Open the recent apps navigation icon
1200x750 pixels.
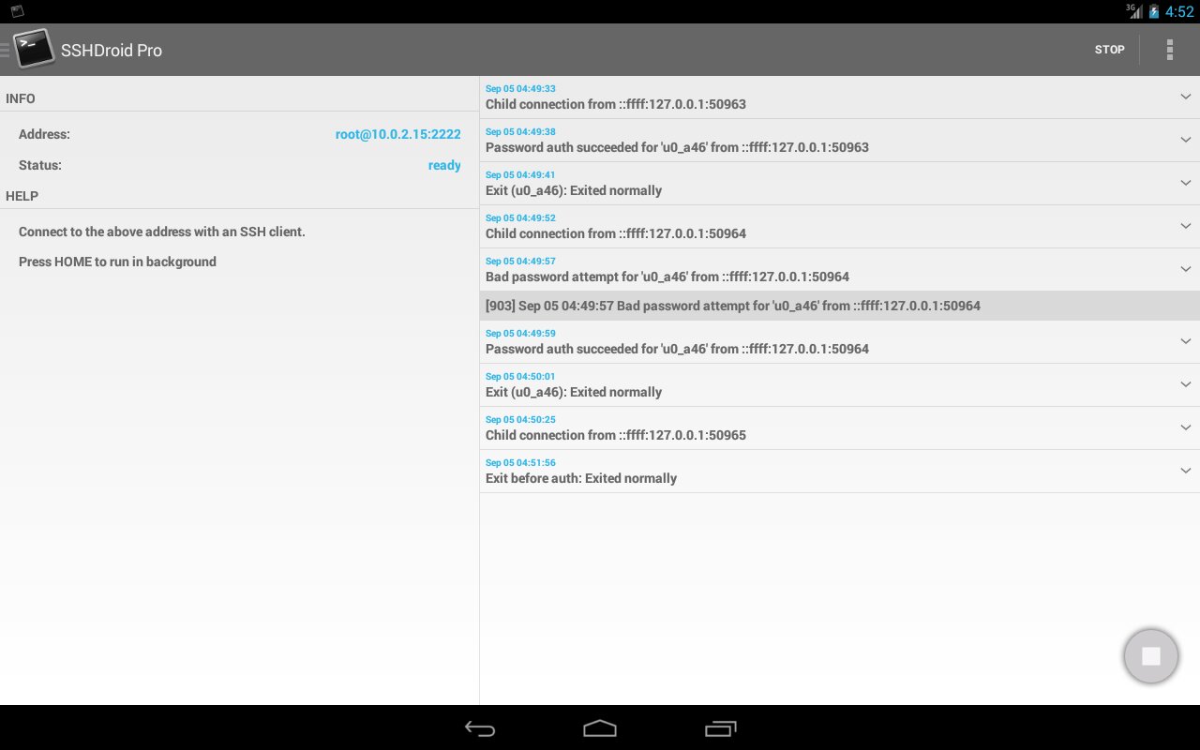(720, 728)
